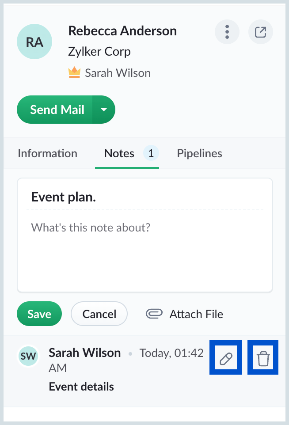The image size is (289, 425).
Task: Click the RA contact avatar
Action: click(x=34, y=42)
